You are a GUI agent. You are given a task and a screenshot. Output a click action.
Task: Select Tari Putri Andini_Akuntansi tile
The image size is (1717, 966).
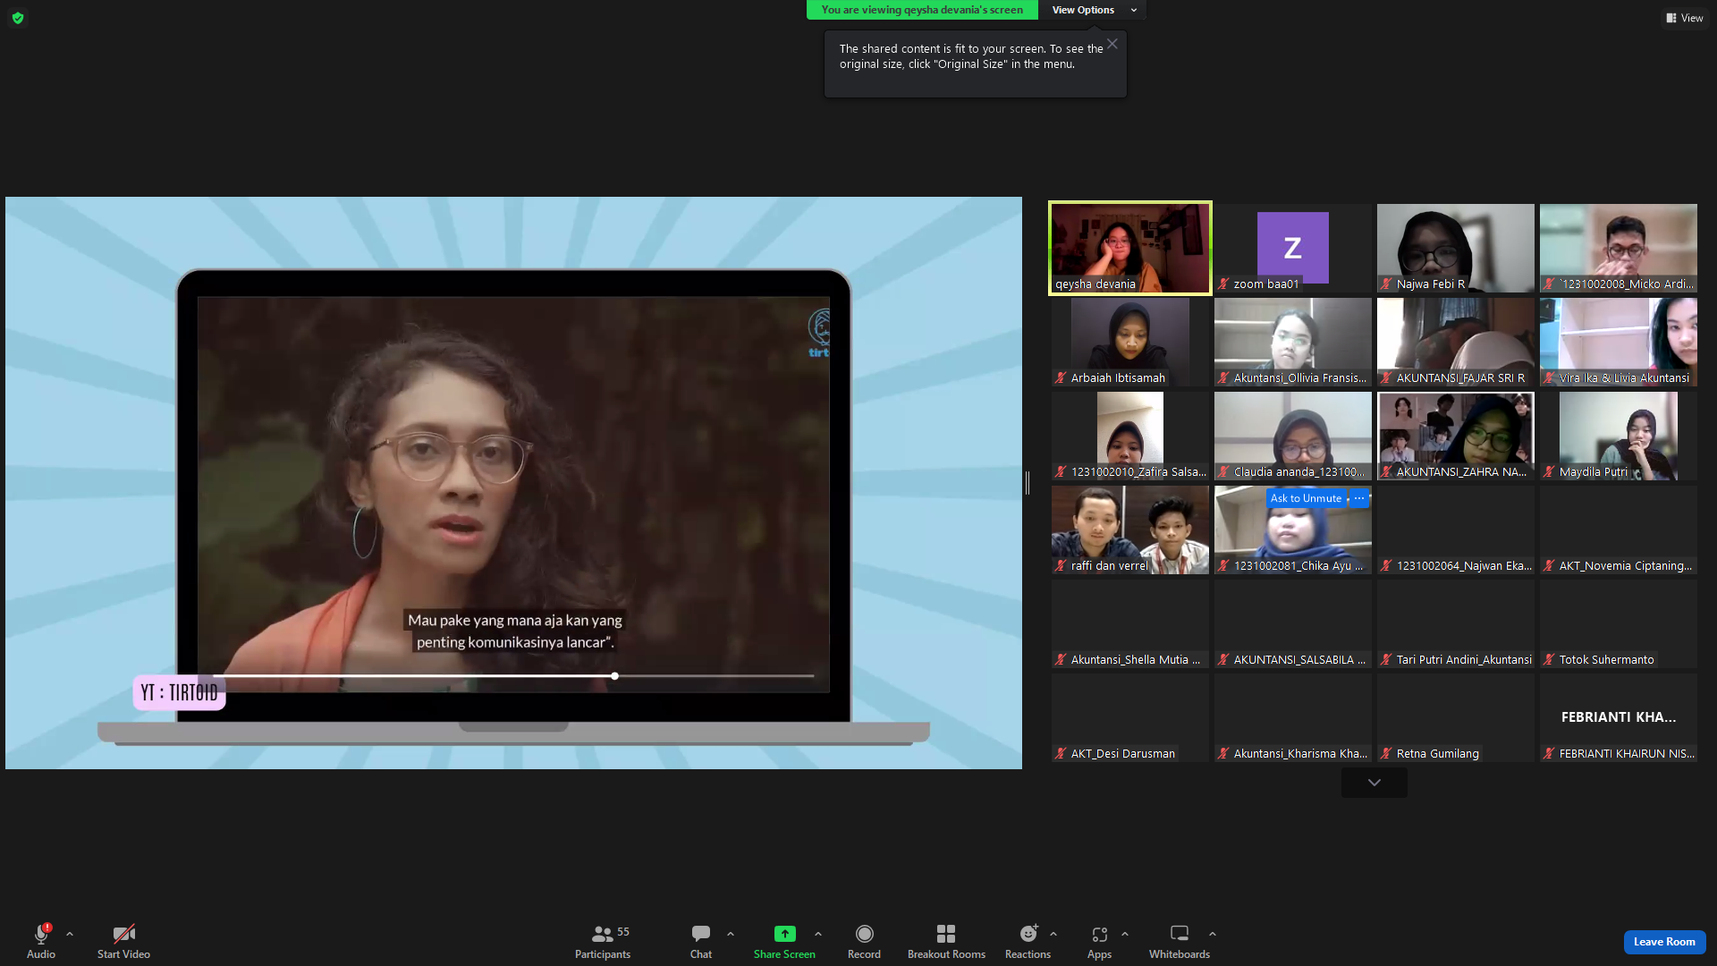pos(1456,623)
